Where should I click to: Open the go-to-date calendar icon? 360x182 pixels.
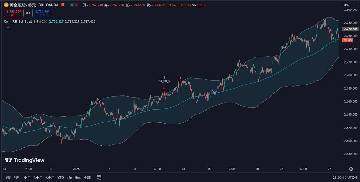click(99, 177)
